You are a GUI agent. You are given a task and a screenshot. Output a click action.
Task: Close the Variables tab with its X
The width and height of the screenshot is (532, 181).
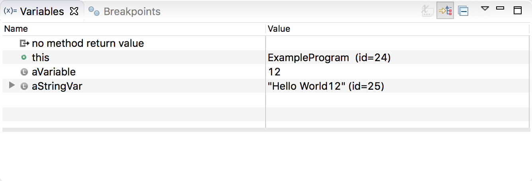(x=74, y=12)
